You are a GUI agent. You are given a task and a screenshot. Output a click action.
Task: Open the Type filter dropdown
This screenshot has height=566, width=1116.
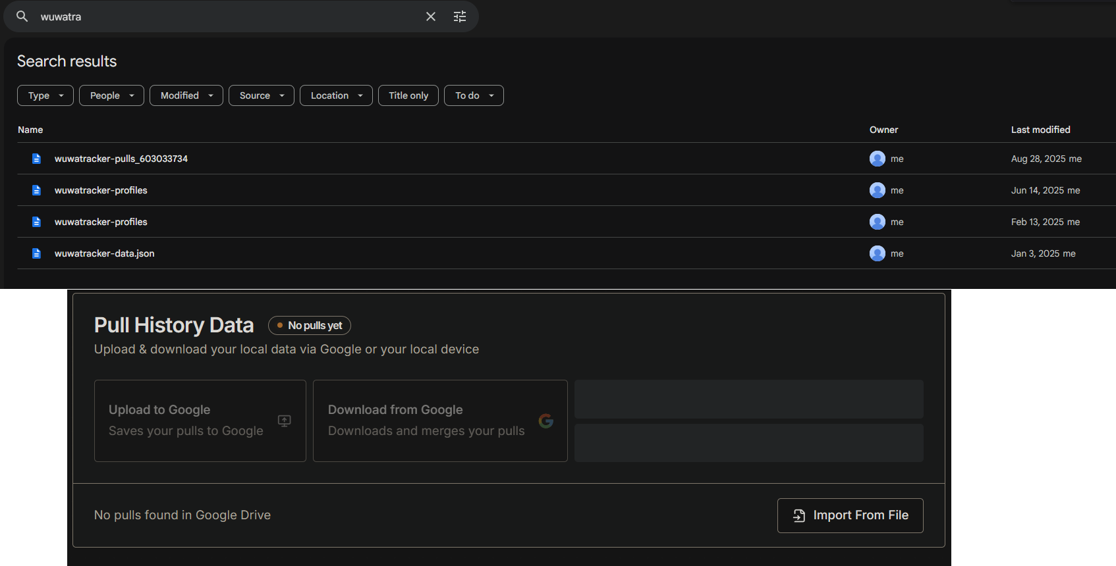[x=45, y=95]
